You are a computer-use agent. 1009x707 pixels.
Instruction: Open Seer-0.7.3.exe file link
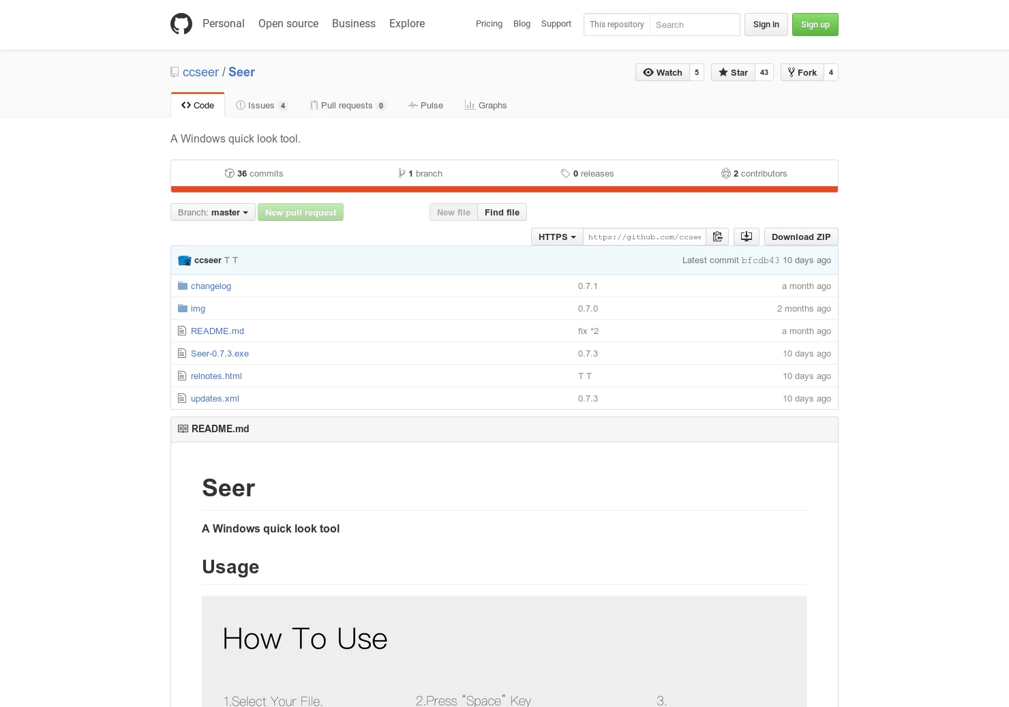220,353
